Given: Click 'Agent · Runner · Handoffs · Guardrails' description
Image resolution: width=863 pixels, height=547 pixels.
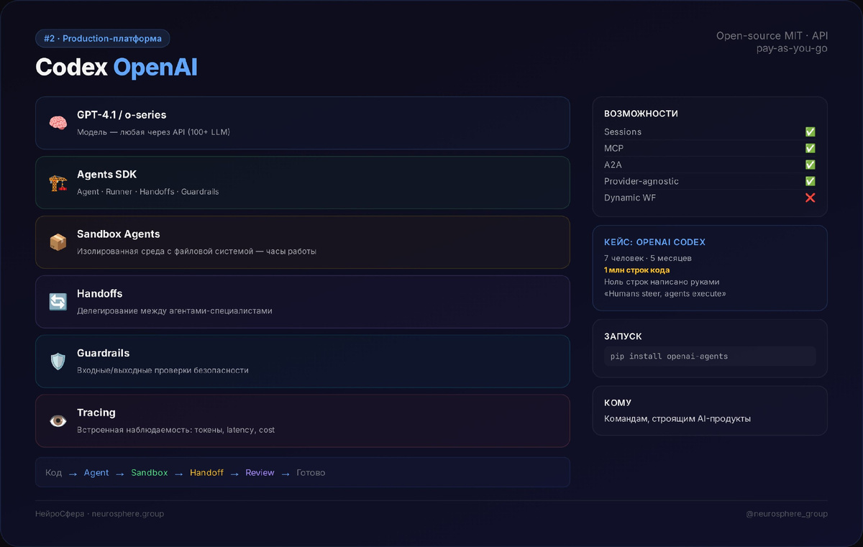Looking at the screenshot, I should pos(148,192).
